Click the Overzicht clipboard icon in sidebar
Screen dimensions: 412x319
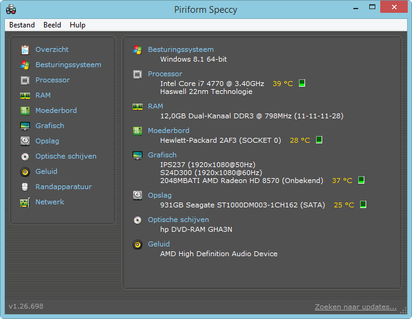tap(25, 49)
